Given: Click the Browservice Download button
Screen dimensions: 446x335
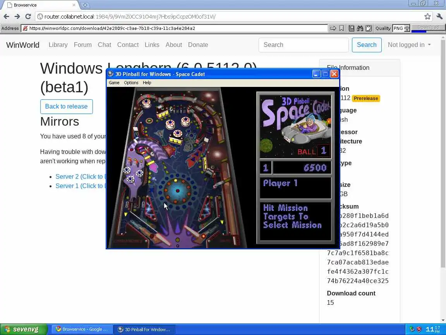Looking at the screenshot, I should (428, 28).
